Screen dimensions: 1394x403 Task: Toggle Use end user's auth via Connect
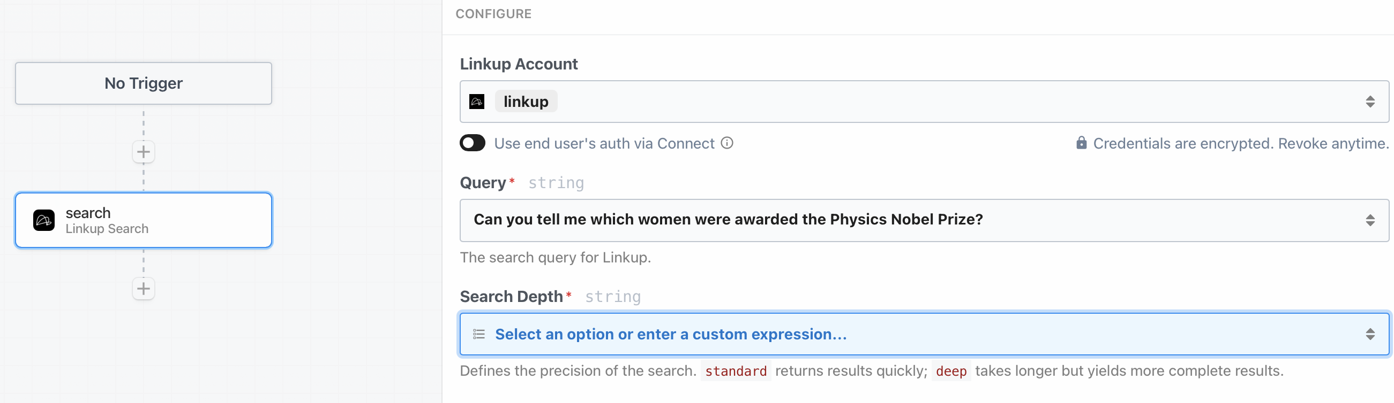473,143
